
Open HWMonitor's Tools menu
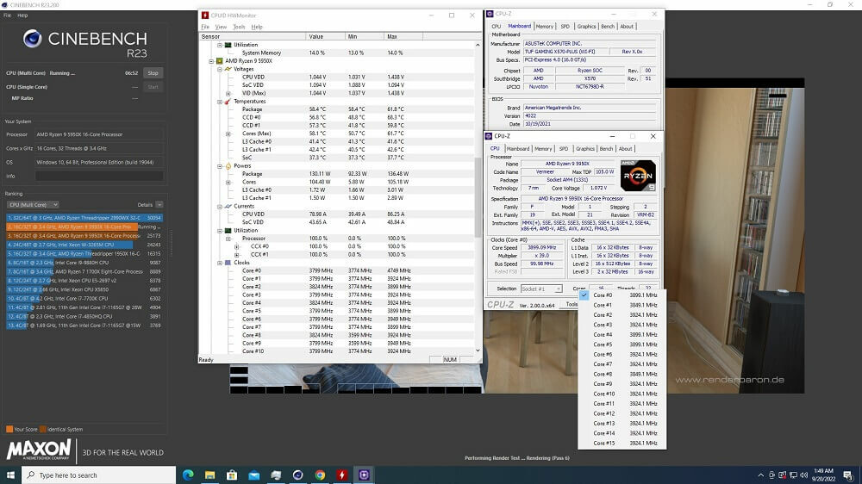[x=239, y=27]
